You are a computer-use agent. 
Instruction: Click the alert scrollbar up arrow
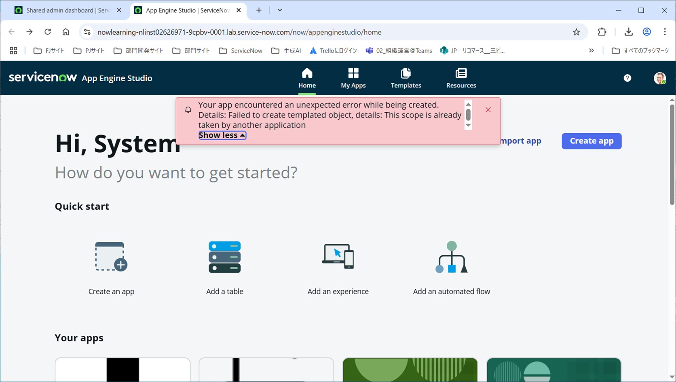(x=468, y=104)
